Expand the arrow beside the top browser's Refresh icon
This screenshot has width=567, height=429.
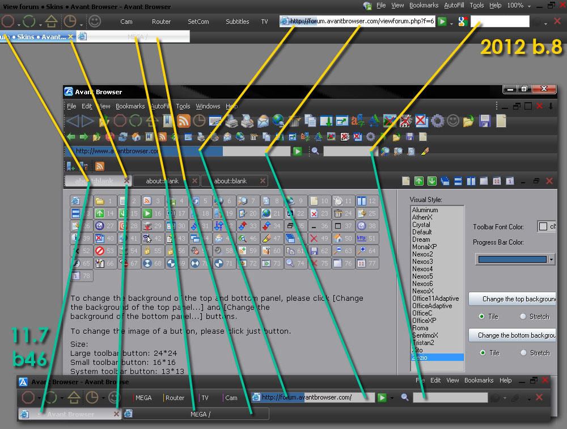point(40,25)
